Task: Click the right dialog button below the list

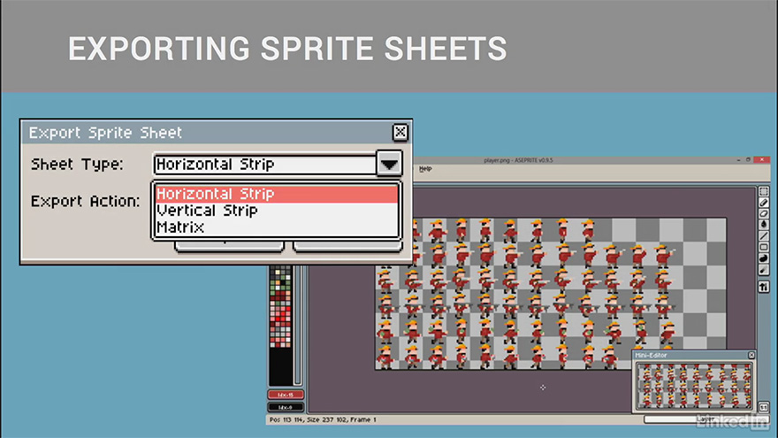Action: 347,246
